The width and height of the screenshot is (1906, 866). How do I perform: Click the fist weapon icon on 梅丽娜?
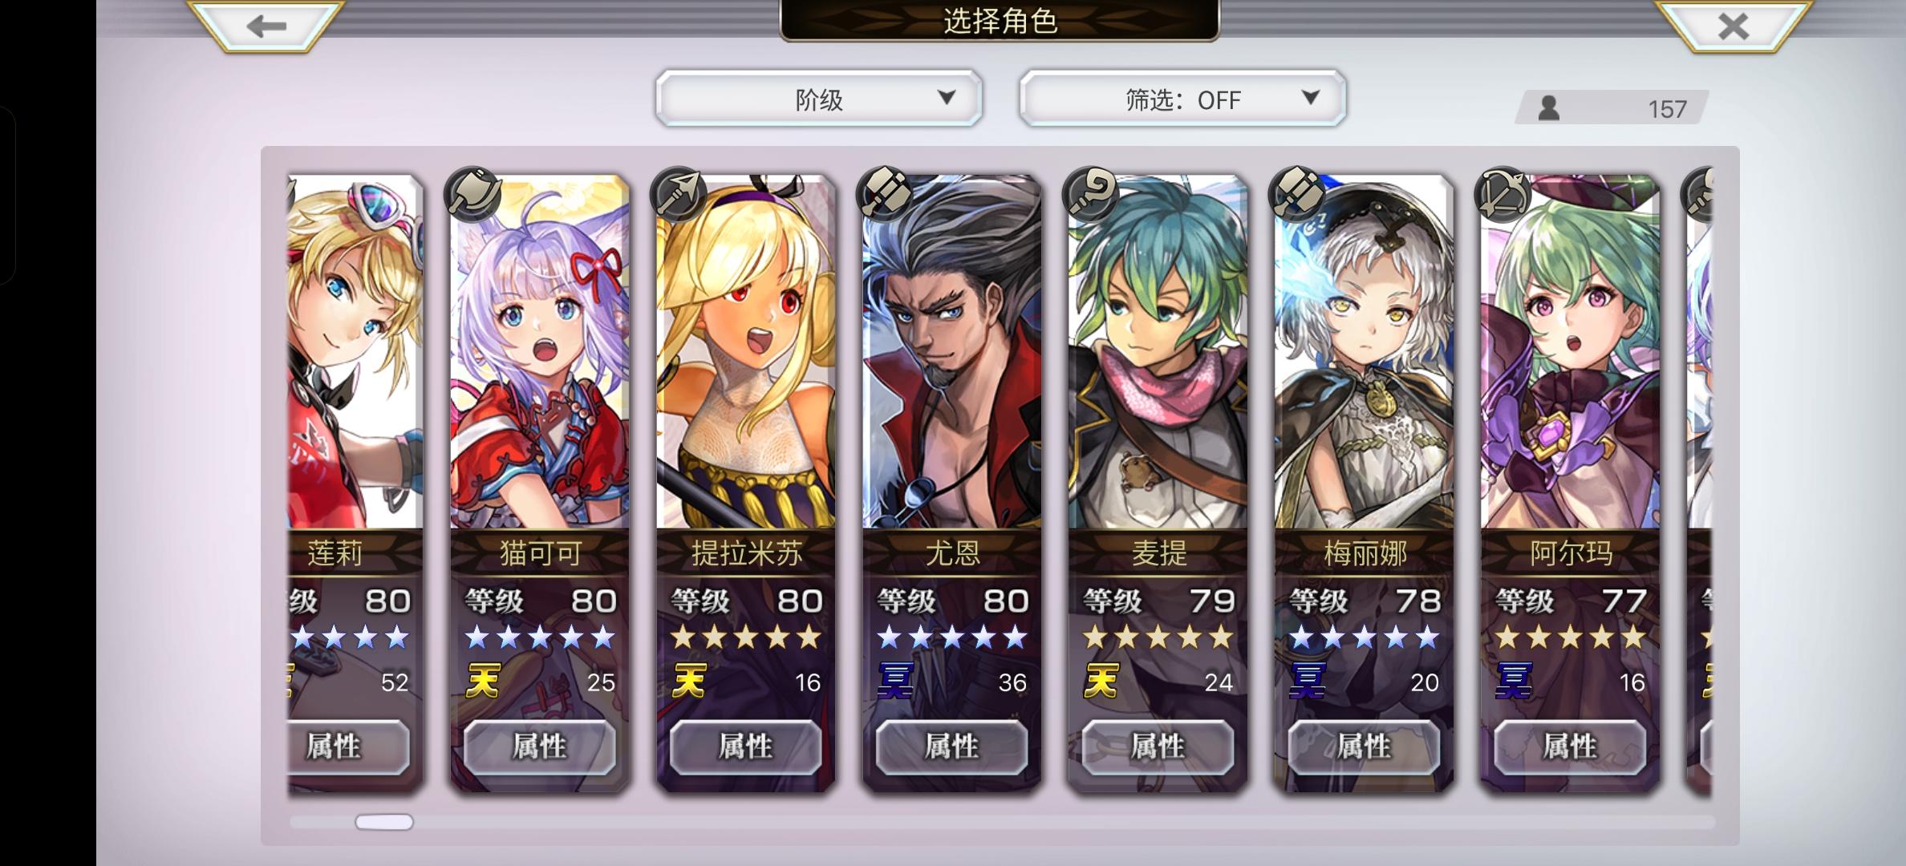1298,195
